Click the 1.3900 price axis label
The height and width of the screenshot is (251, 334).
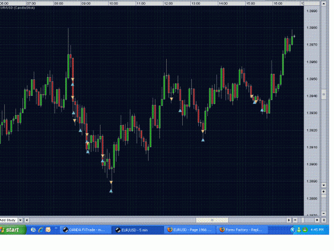[312, 164]
